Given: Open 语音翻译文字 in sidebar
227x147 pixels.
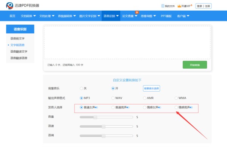Looking at the screenshot, I should [x=19, y=52].
